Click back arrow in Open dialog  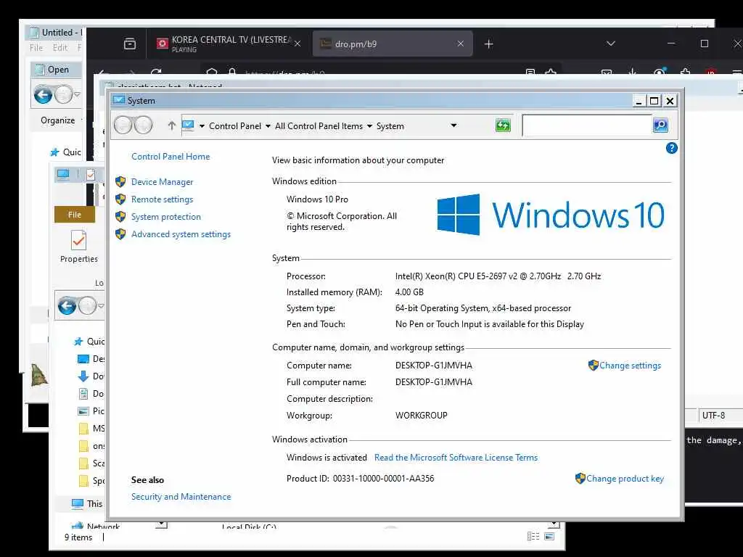coord(43,95)
